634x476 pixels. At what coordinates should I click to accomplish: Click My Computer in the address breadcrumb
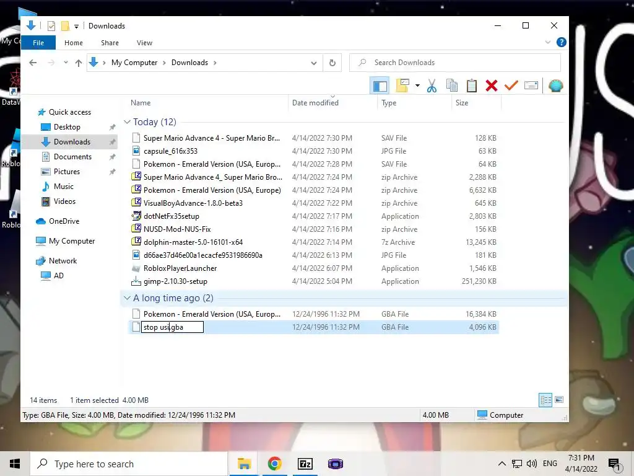(x=134, y=63)
